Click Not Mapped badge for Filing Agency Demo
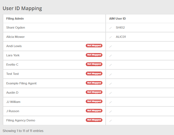 click(94, 120)
